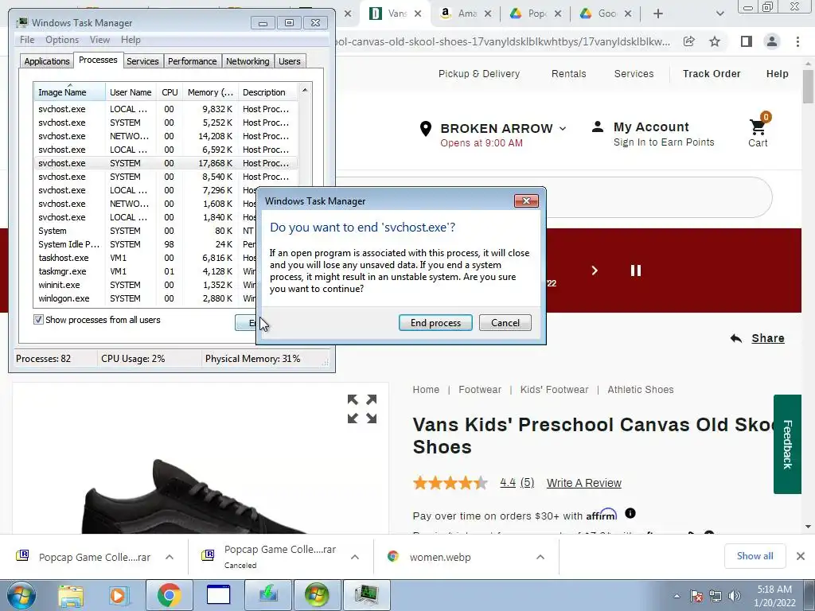Select the wininit.exe process row

click(146, 285)
